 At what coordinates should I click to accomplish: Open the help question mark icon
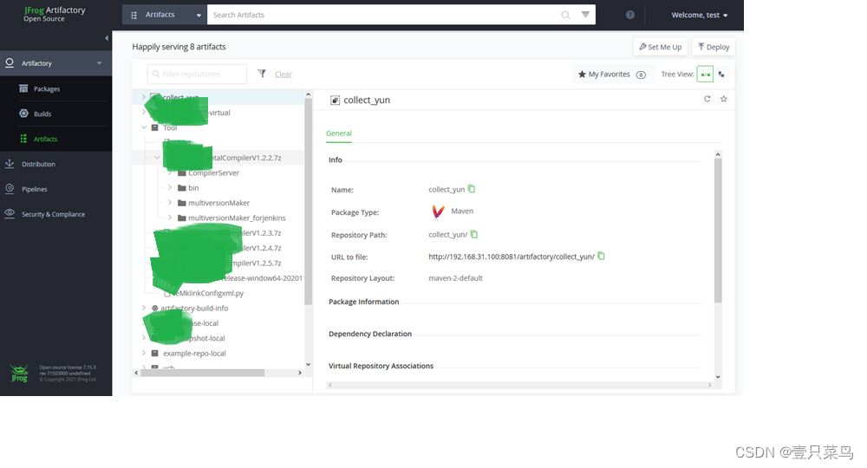[629, 15]
